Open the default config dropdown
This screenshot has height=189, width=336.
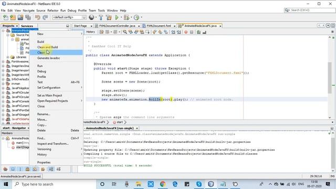click(x=84, y=17)
